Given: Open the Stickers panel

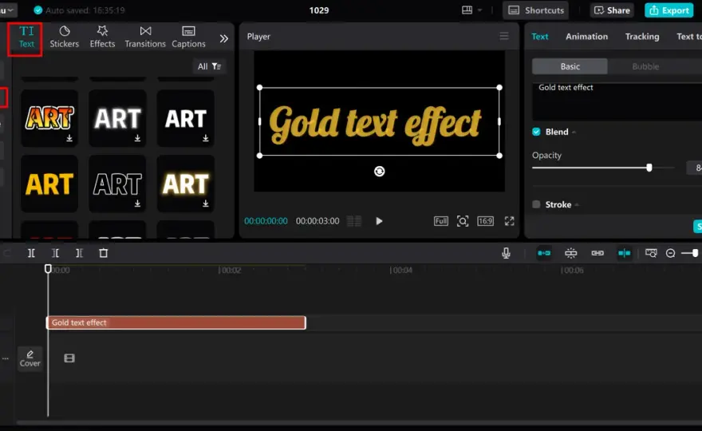Looking at the screenshot, I should [x=64, y=38].
